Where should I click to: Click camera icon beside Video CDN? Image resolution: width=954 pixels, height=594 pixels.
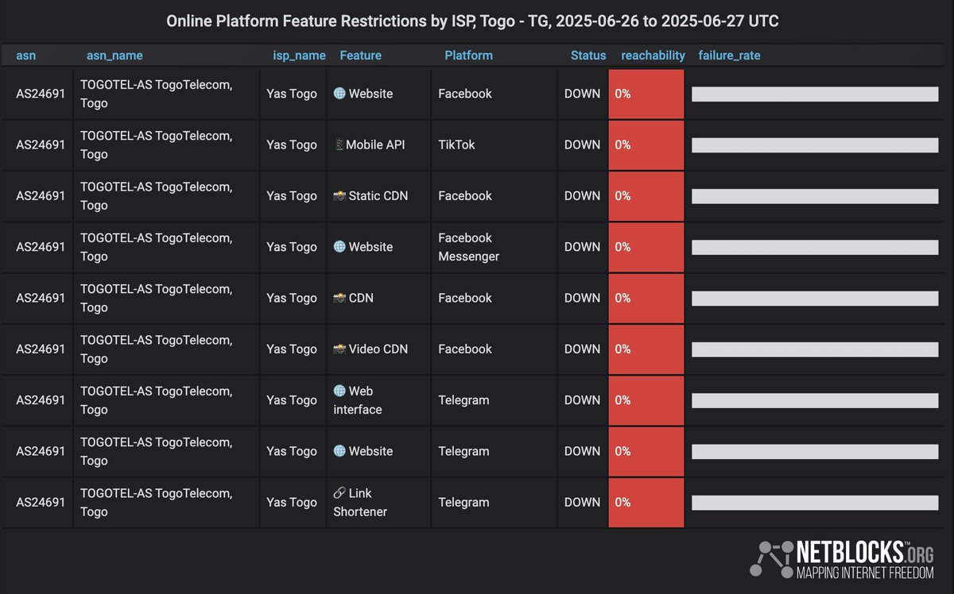(x=339, y=349)
